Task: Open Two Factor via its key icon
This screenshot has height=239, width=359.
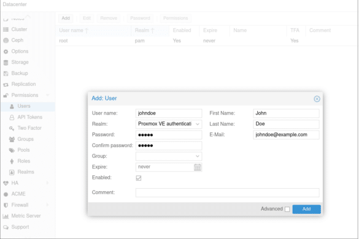Action: pos(12,128)
